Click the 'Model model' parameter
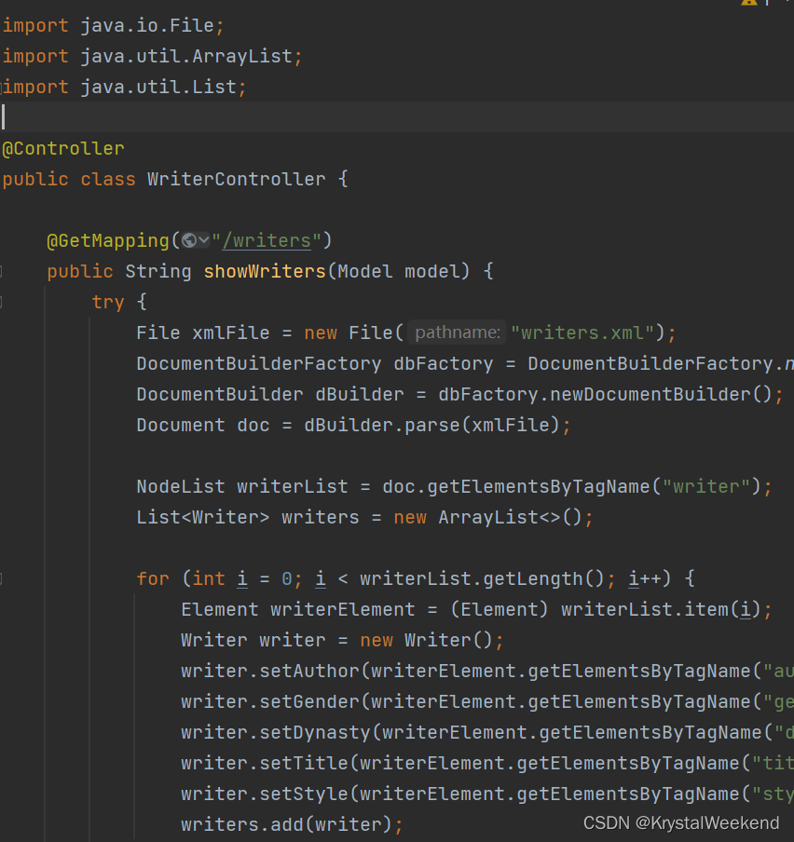The image size is (794, 842). pos(399,271)
